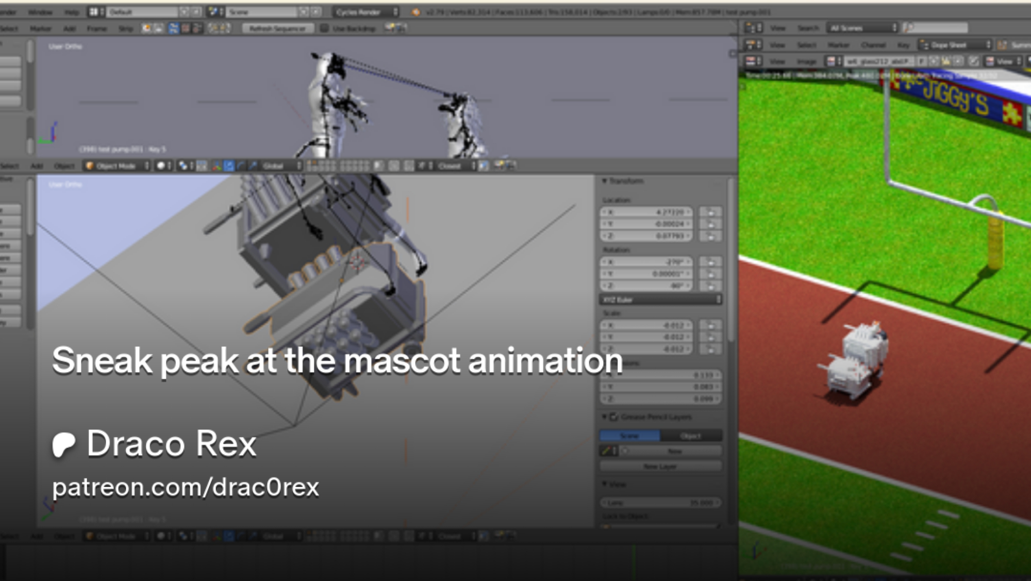Enable the Grease Pencil Layers checkbox

614,417
